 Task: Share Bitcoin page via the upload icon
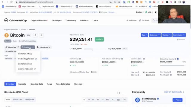tap(41, 35)
